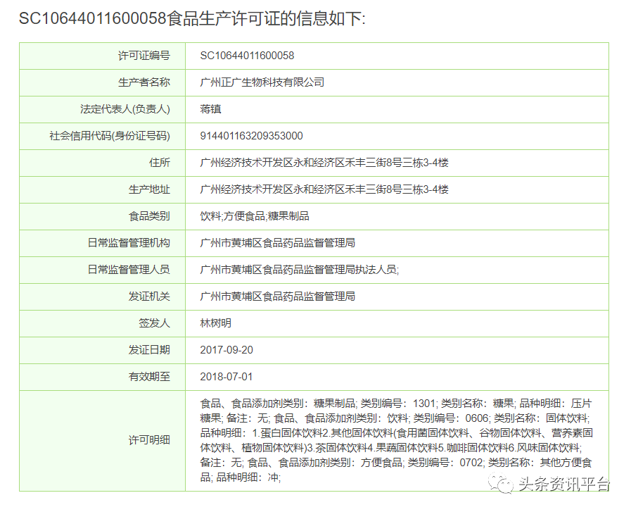
Task: Select the 签发人 label
Action: 155,323
